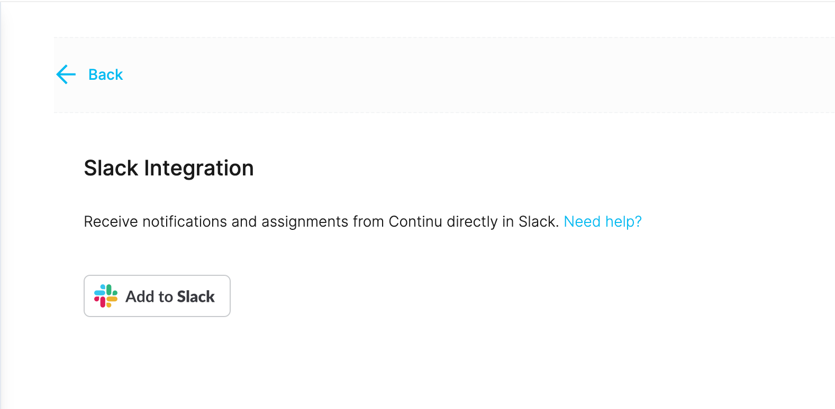Image resolution: width=835 pixels, height=409 pixels.
Task: Open the Need help? link
Action: (x=603, y=221)
